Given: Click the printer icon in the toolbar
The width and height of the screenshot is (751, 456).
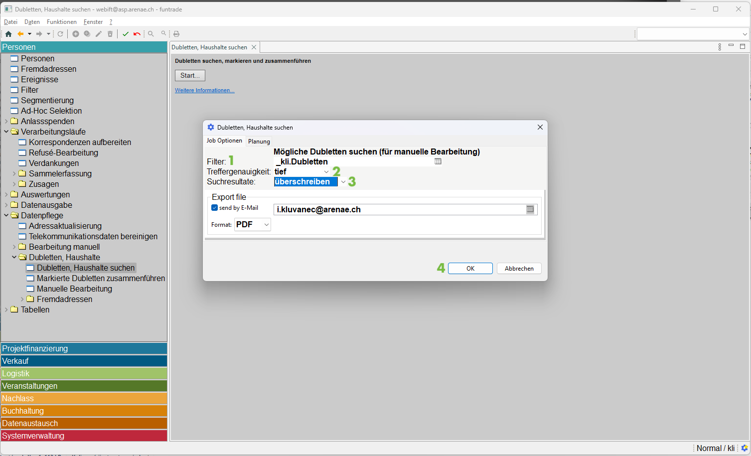Looking at the screenshot, I should (176, 34).
